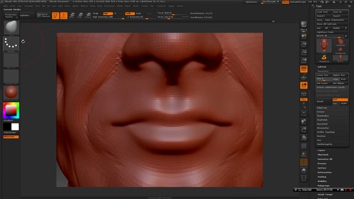This screenshot has height=199, width=354.
Task: Toggle PolyF polyframe display
Action: tap(304, 146)
